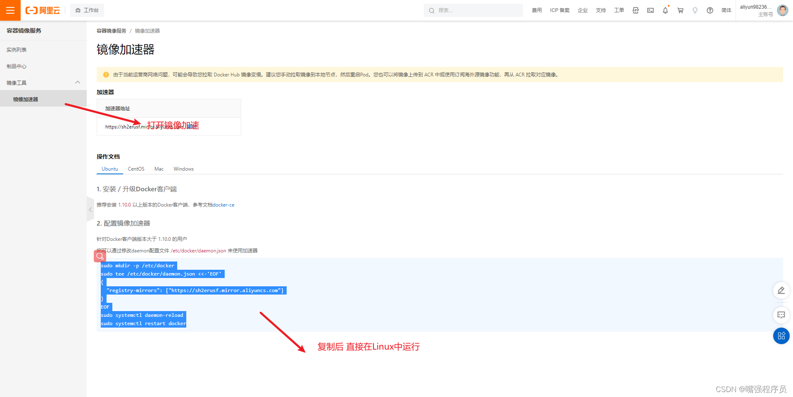Open the blue apps grid floating button

[781, 336]
